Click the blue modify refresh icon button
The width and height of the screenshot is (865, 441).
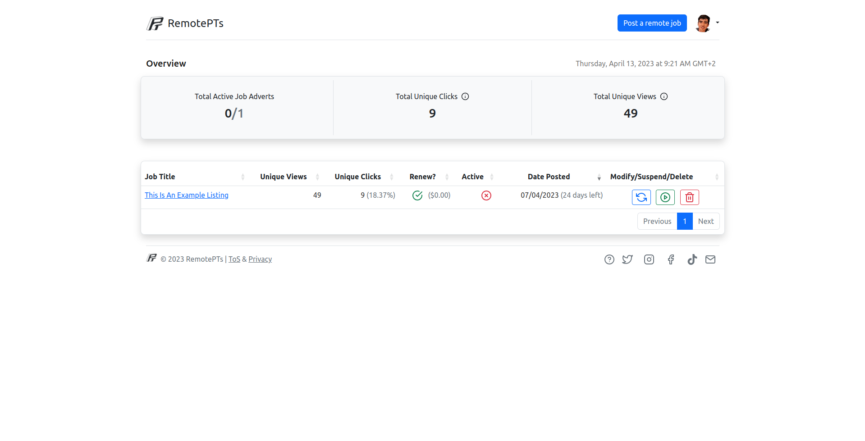641,197
